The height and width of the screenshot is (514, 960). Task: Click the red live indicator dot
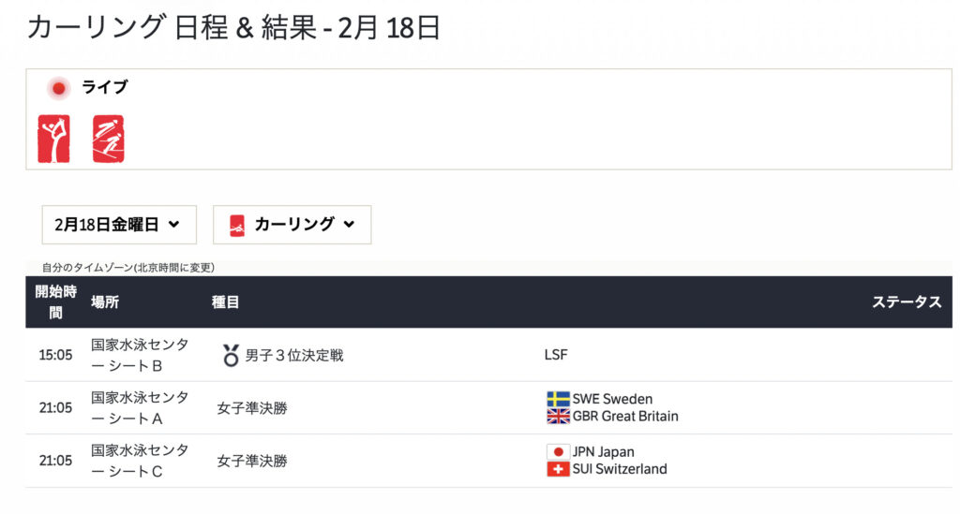[59, 89]
